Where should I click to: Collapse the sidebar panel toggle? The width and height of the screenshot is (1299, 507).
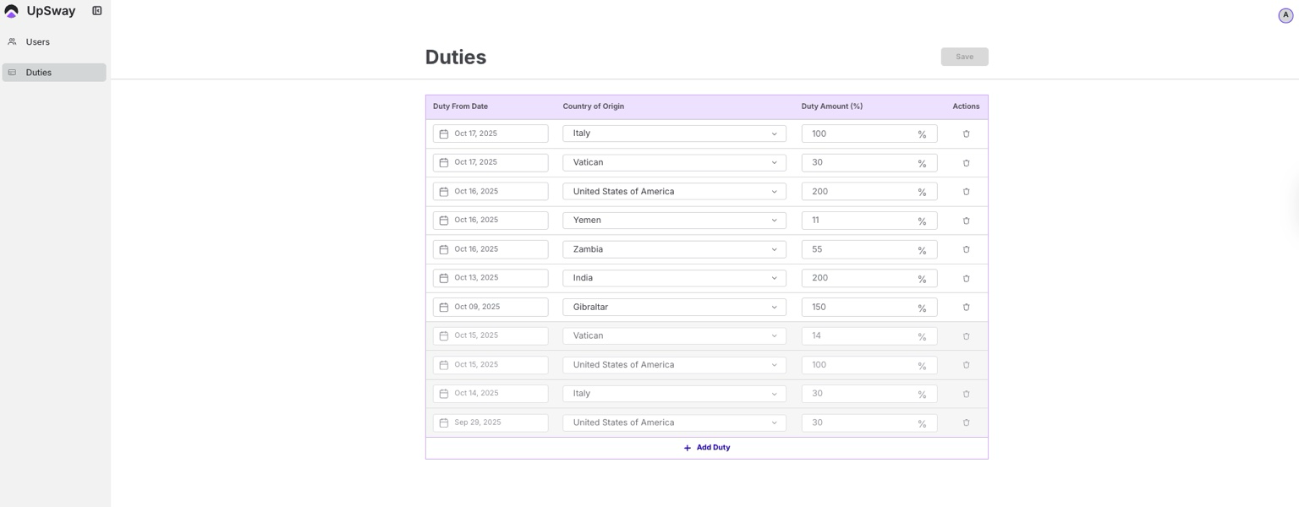pos(97,11)
